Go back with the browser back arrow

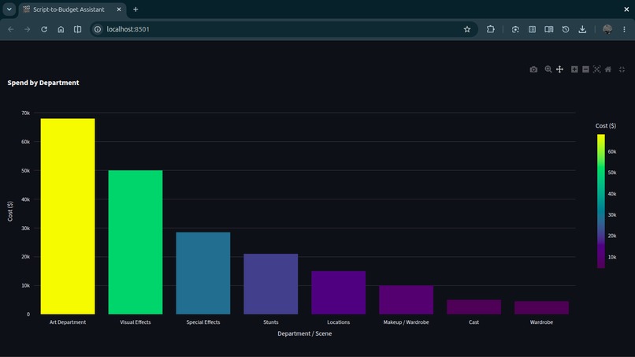click(11, 29)
